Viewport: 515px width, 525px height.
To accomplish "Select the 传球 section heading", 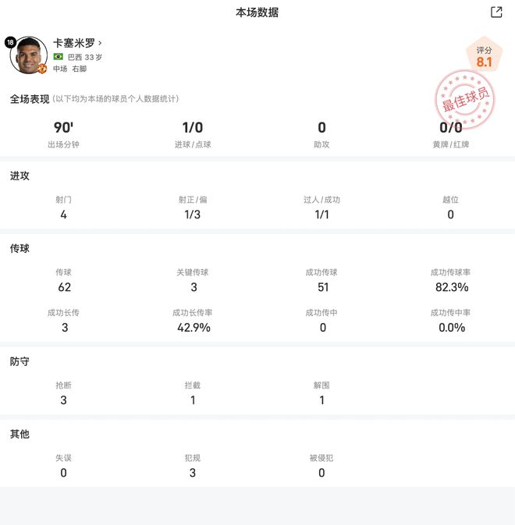I will click(x=20, y=248).
